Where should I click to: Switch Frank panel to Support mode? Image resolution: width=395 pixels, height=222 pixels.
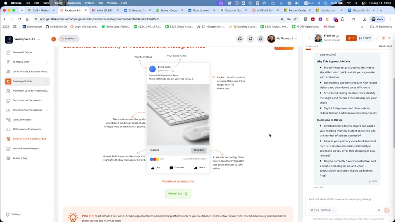pyautogui.click(x=365, y=38)
